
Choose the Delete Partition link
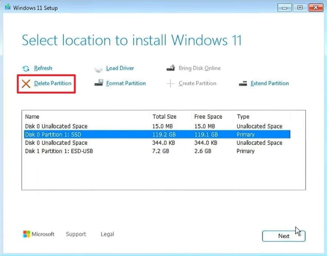click(x=53, y=83)
